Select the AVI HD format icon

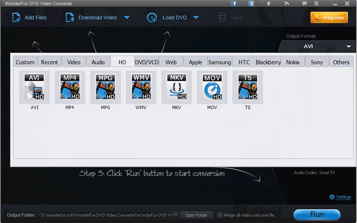pos(34,87)
